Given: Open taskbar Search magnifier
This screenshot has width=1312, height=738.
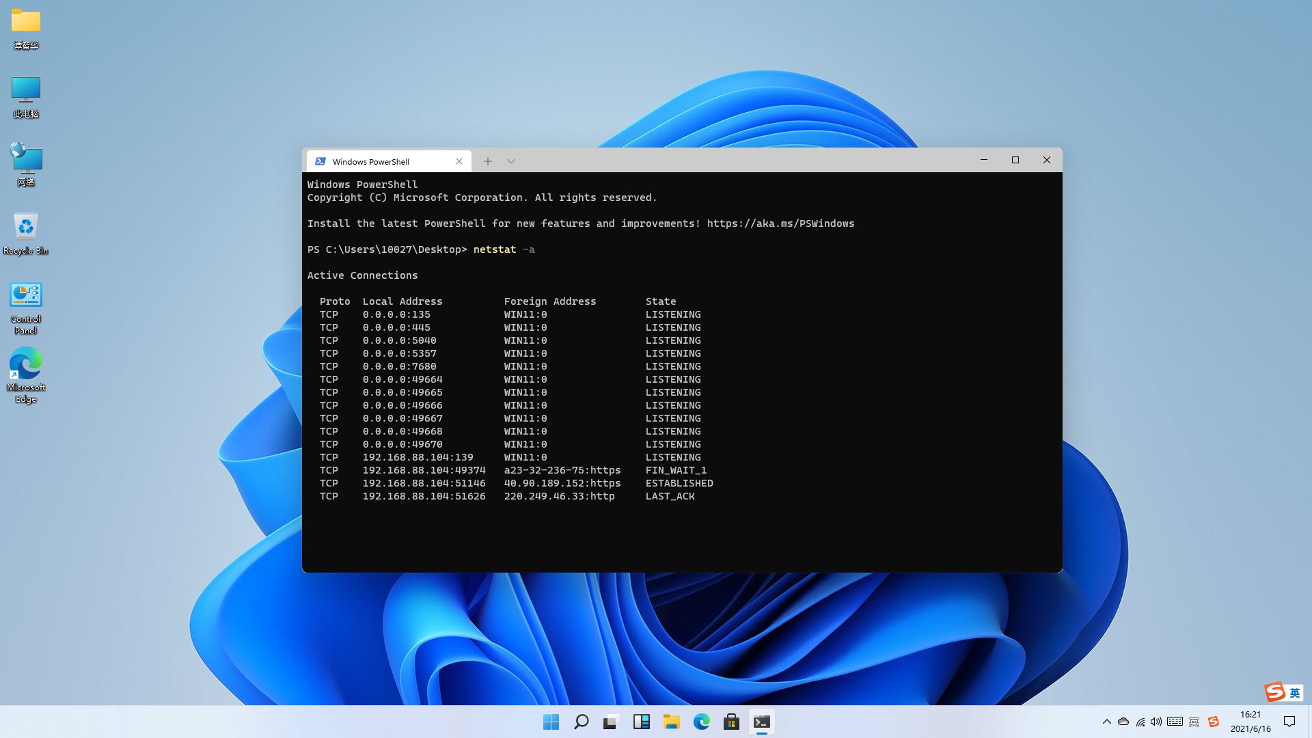Looking at the screenshot, I should click(x=581, y=722).
